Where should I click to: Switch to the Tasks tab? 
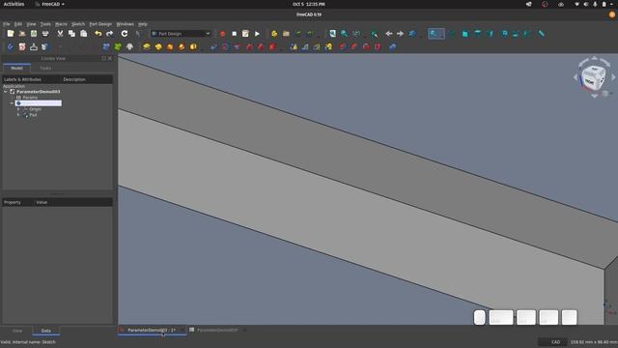click(45, 68)
